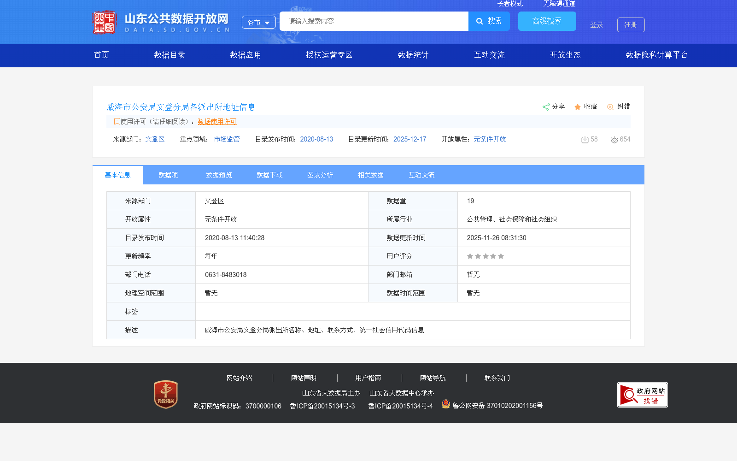
Task: Open the 数据使用许可 license link
Action: (217, 122)
